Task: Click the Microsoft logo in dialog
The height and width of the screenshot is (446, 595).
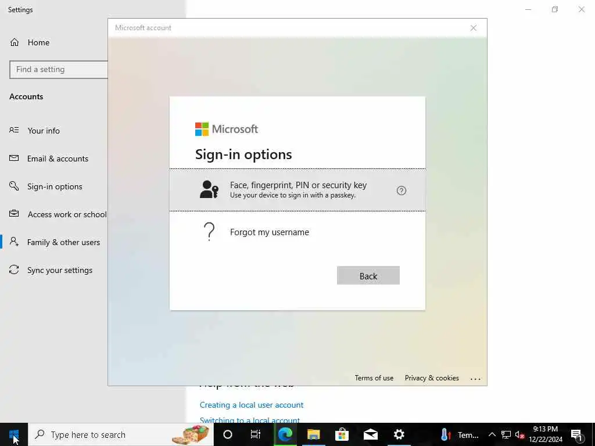Action: click(x=227, y=129)
